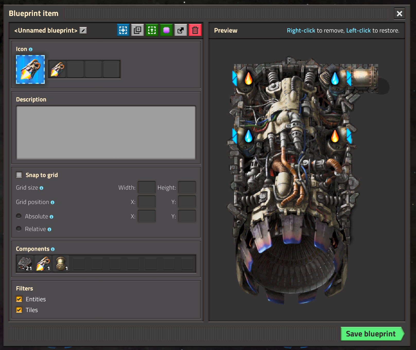Close the Blueprint item window
Screen dimensions: 416x350
point(399,13)
